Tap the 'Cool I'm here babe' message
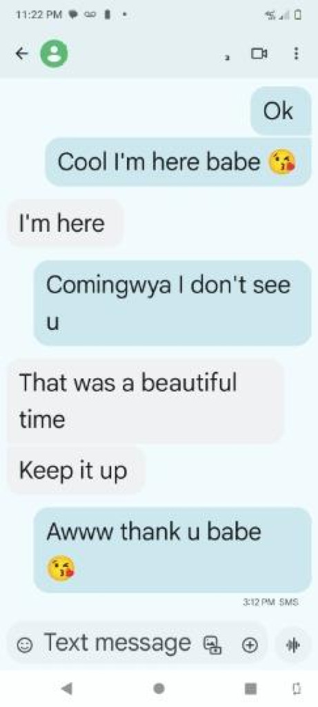The height and width of the screenshot is (707, 318). tap(179, 162)
